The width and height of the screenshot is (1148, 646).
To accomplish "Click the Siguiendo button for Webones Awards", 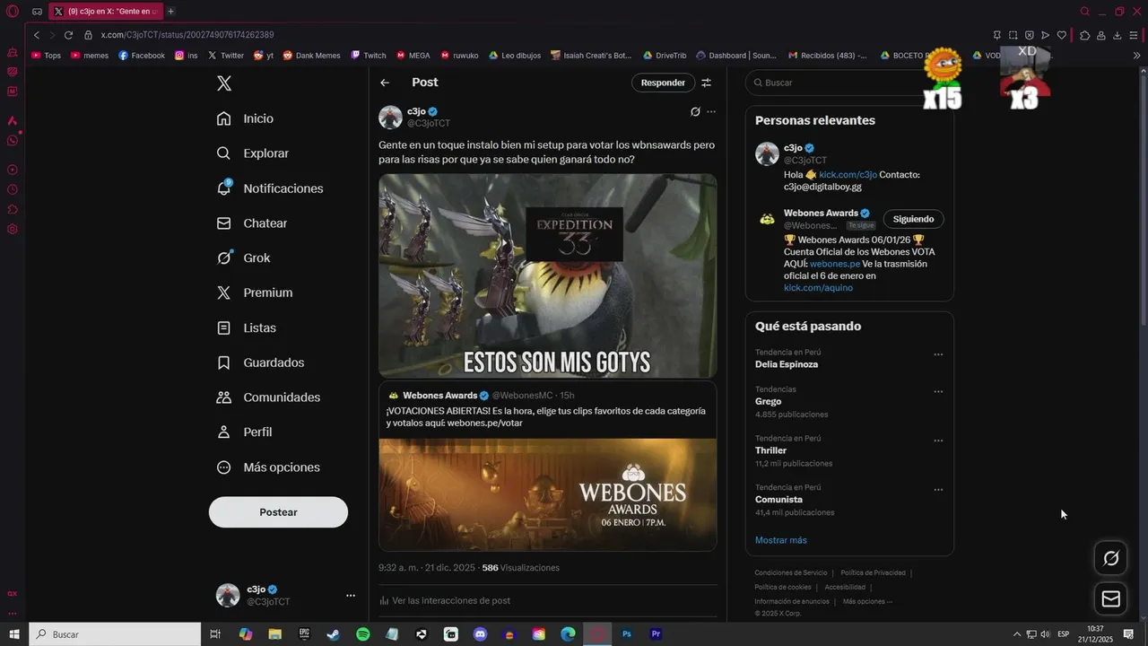I will (913, 219).
